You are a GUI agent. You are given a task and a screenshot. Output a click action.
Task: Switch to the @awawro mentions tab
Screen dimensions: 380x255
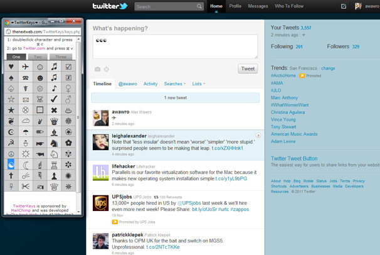point(128,84)
